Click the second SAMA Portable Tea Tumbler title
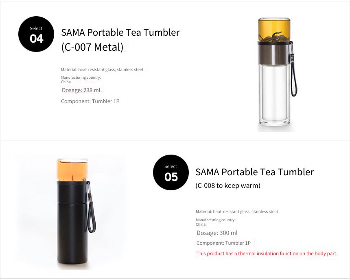Viewport: 350px width, 280px height. 255,172
